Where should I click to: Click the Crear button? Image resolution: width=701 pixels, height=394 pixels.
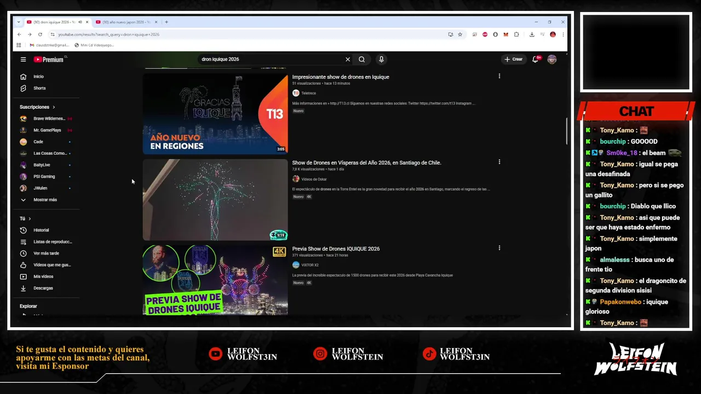513,59
